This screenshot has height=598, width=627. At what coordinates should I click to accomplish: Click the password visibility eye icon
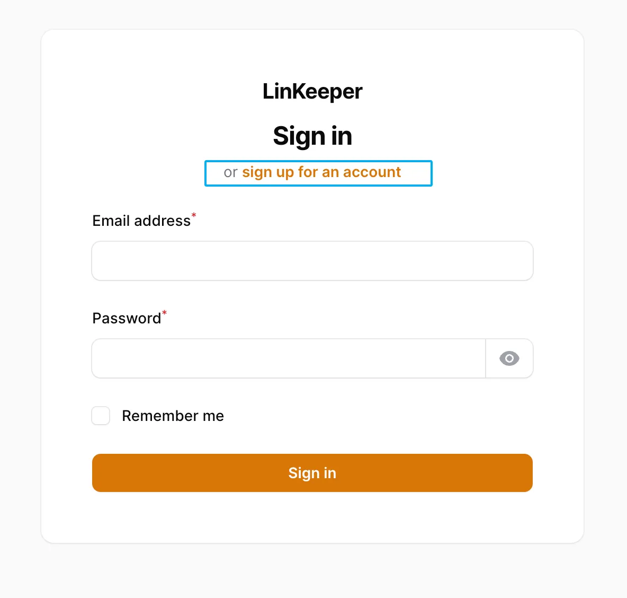509,358
